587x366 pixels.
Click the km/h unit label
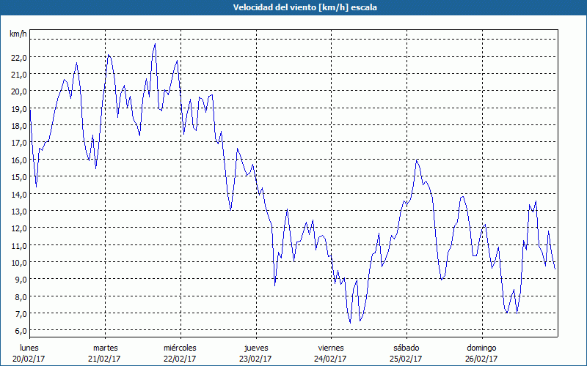click(18, 34)
